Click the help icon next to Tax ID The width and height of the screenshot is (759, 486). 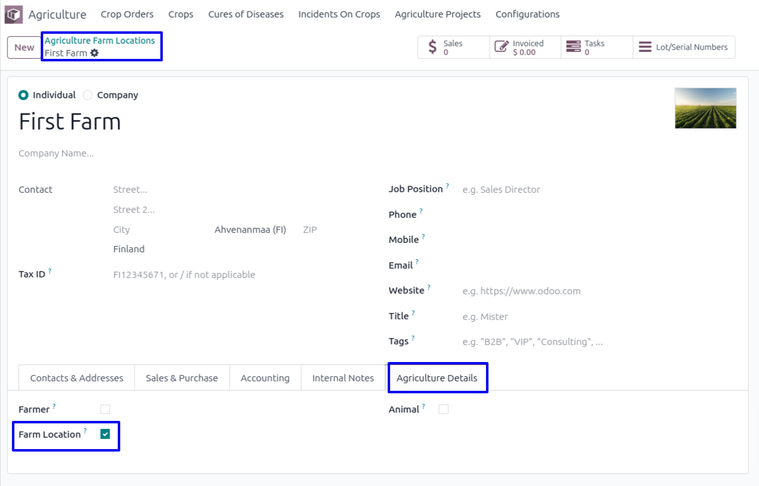[x=50, y=271]
